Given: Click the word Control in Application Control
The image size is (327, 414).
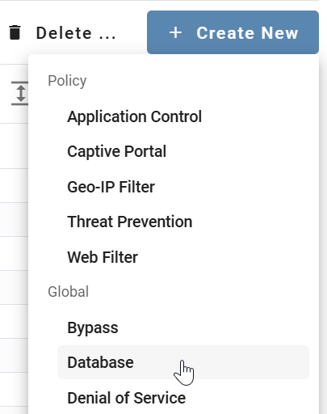Looking at the screenshot, I should pos(176,116).
